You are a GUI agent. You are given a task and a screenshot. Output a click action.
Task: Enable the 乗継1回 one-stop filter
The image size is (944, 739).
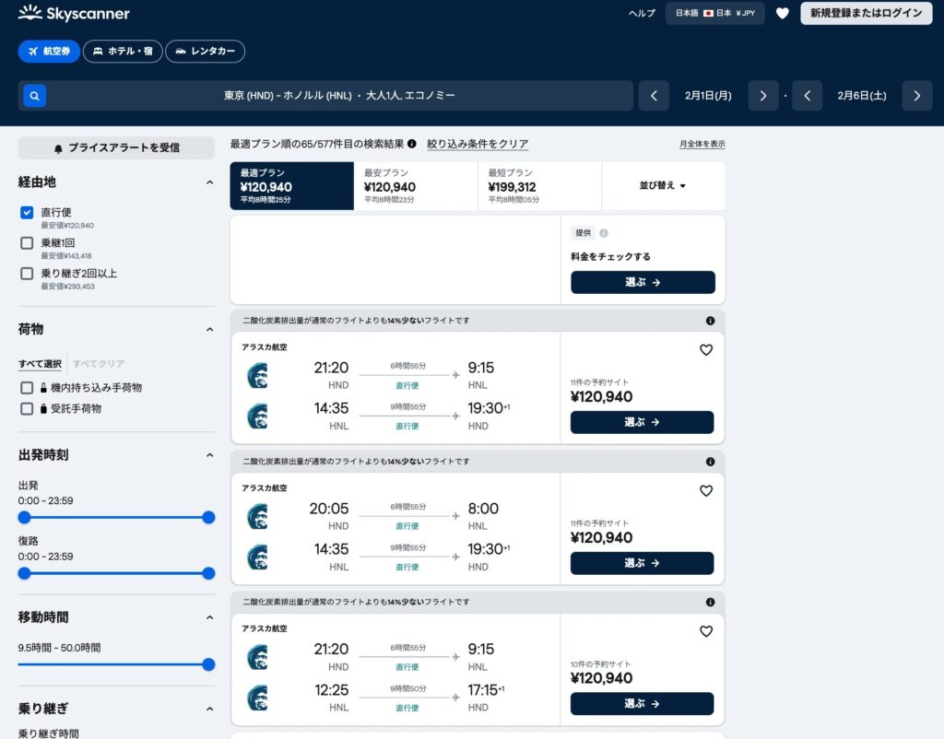(27, 243)
